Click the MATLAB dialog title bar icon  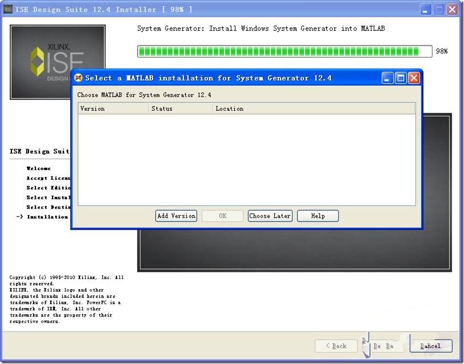click(x=78, y=78)
